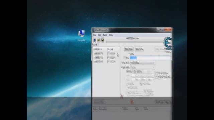The height and width of the screenshot is (120, 214).
Task: Click the scan progress bar
Action: (134, 41)
